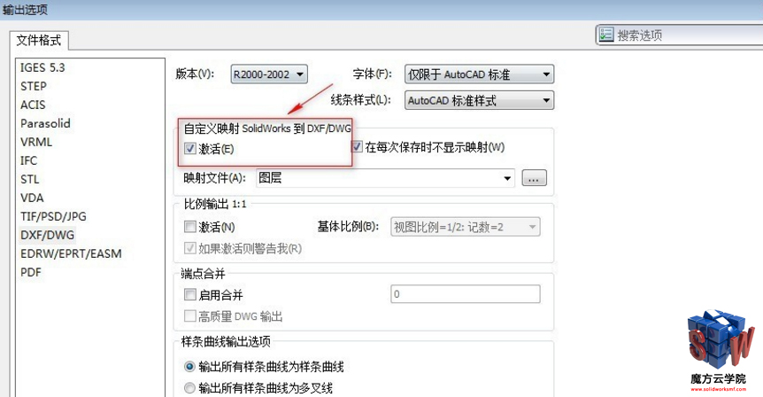Click the browse (...) button for mapping file

click(535, 178)
